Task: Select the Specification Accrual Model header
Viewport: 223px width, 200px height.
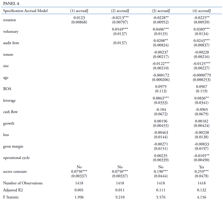Action: [x=25, y=11]
